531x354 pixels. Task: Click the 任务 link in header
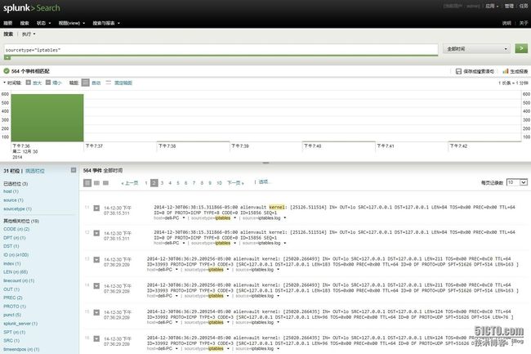point(524,6)
